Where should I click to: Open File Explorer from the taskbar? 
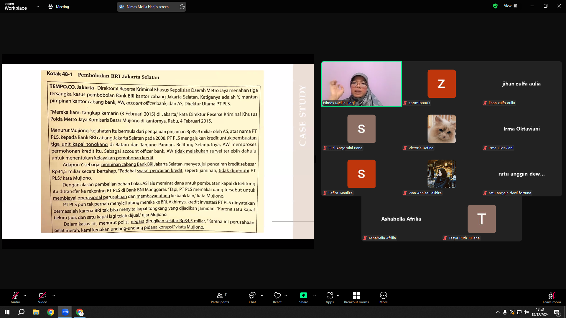(36, 312)
